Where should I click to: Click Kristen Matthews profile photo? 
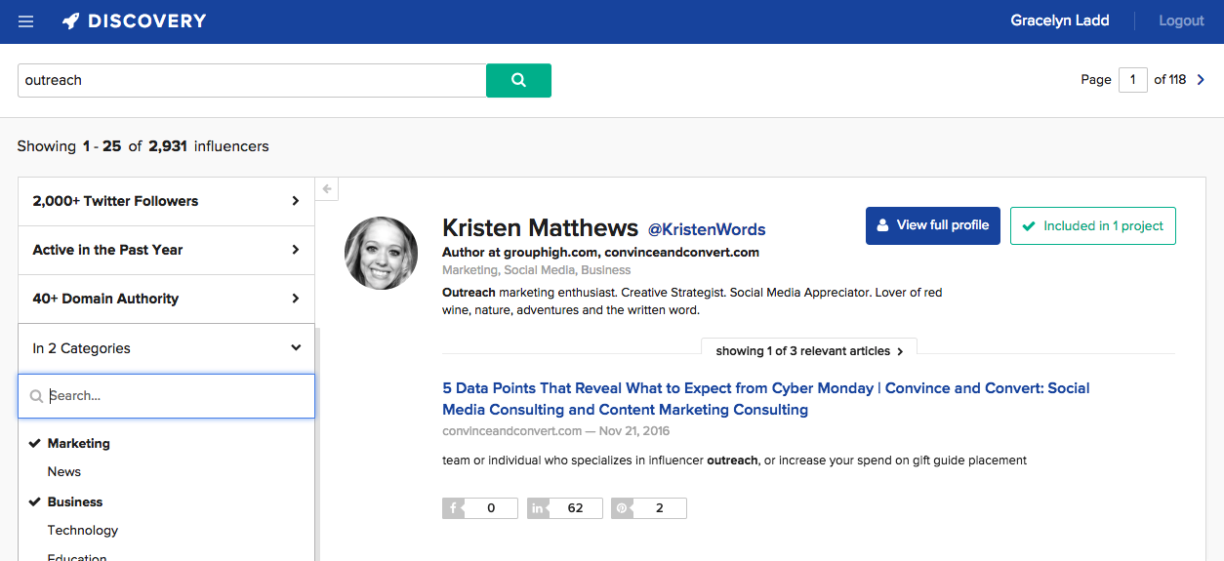point(382,253)
